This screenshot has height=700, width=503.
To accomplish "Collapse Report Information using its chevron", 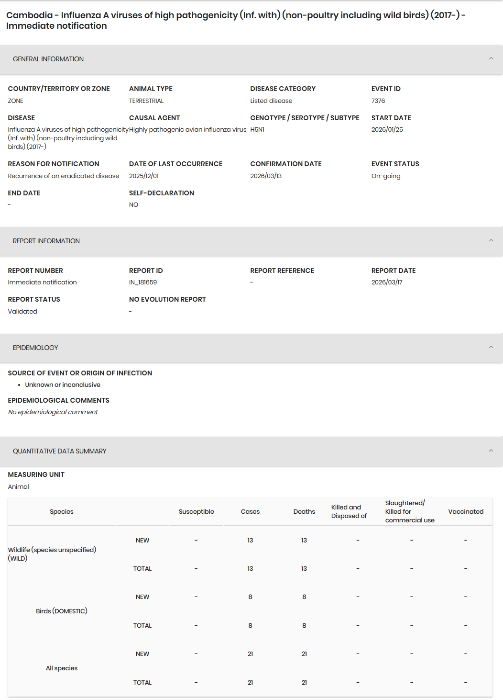I will tap(491, 241).
